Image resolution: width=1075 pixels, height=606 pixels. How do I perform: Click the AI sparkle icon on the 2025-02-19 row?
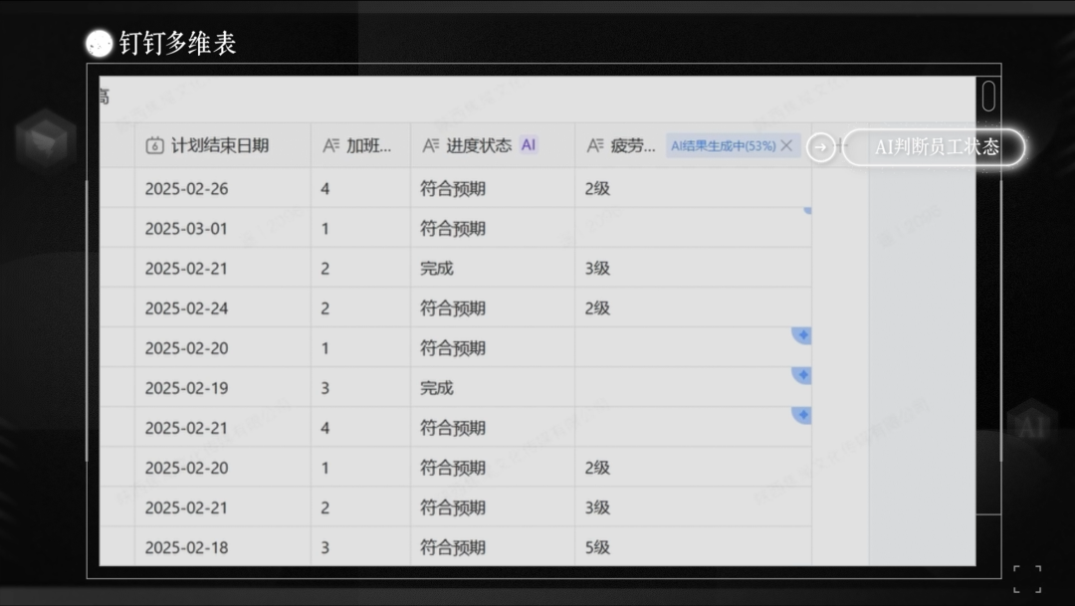pyautogui.click(x=802, y=375)
